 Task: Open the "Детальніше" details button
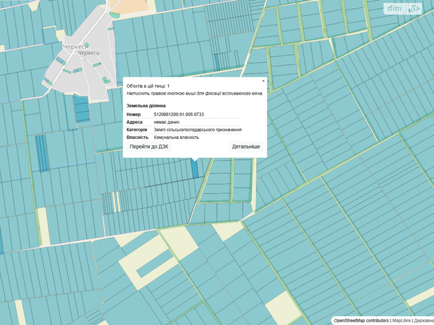click(246, 147)
